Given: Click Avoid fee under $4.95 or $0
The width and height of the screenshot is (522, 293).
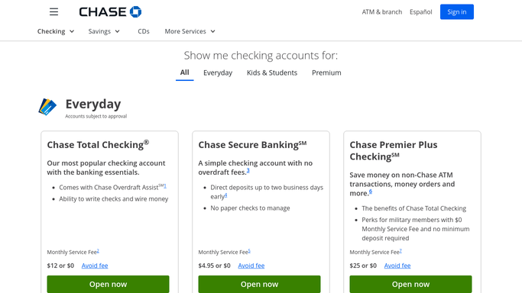Looking at the screenshot, I should pos(251,266).
